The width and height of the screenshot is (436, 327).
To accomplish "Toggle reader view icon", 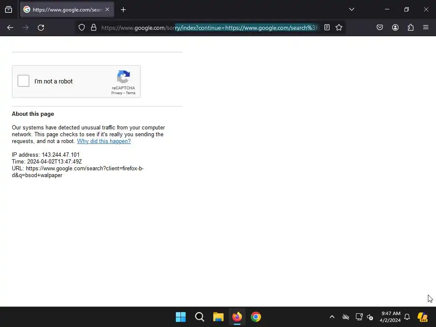I will point(327,28).
